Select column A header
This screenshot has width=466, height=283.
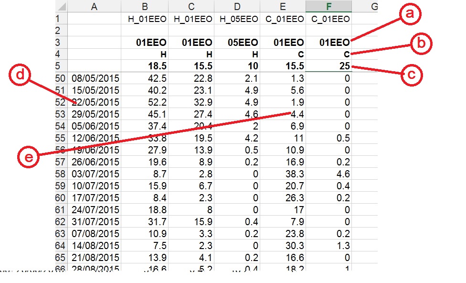[94, 7]
